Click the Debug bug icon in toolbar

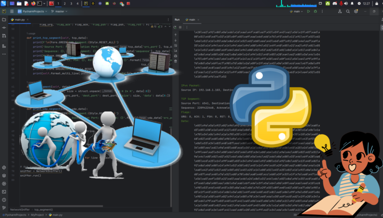[315, 10]
